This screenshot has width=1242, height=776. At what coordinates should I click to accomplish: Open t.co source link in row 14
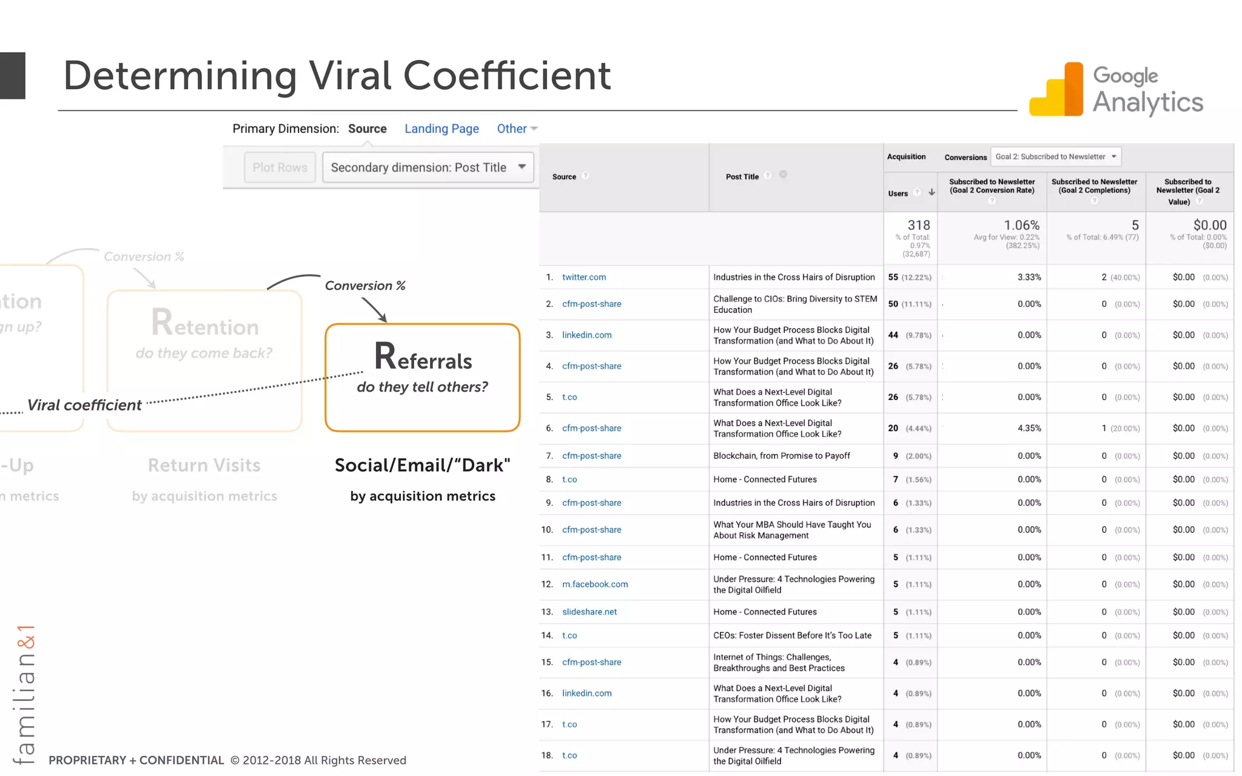[569, 635]
